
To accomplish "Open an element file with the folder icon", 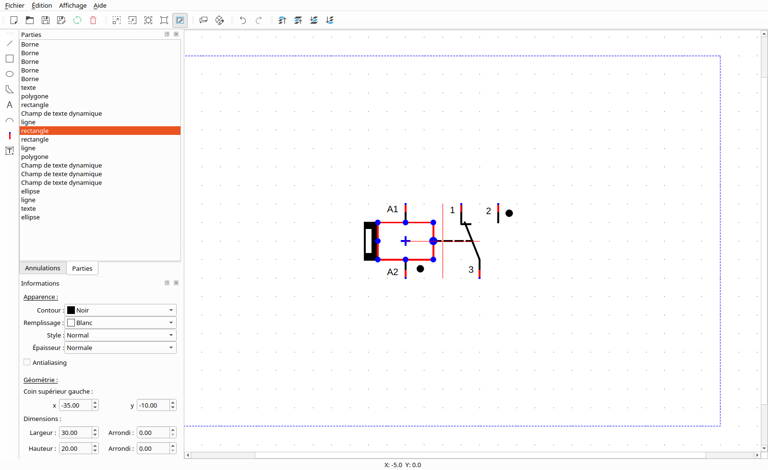I will (30, 20).
